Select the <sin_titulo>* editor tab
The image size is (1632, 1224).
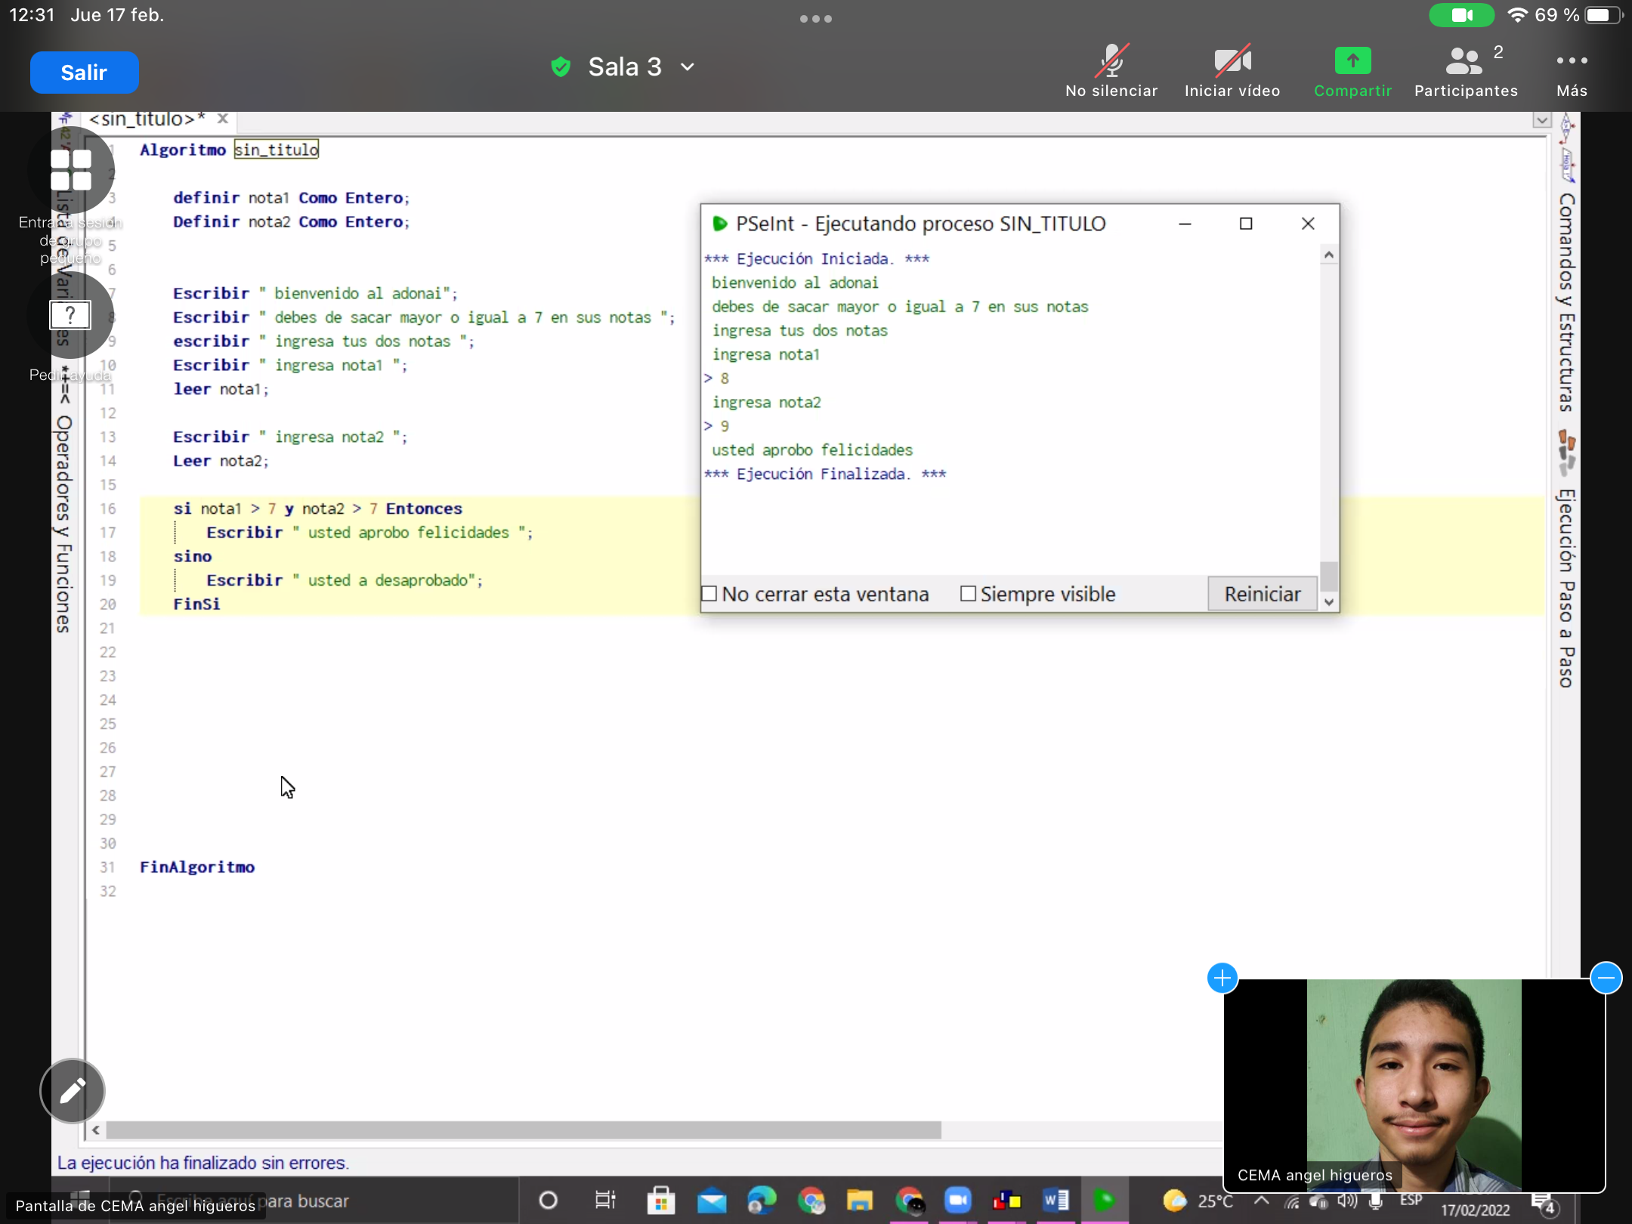pyautogui.click(x=147, y=119)
